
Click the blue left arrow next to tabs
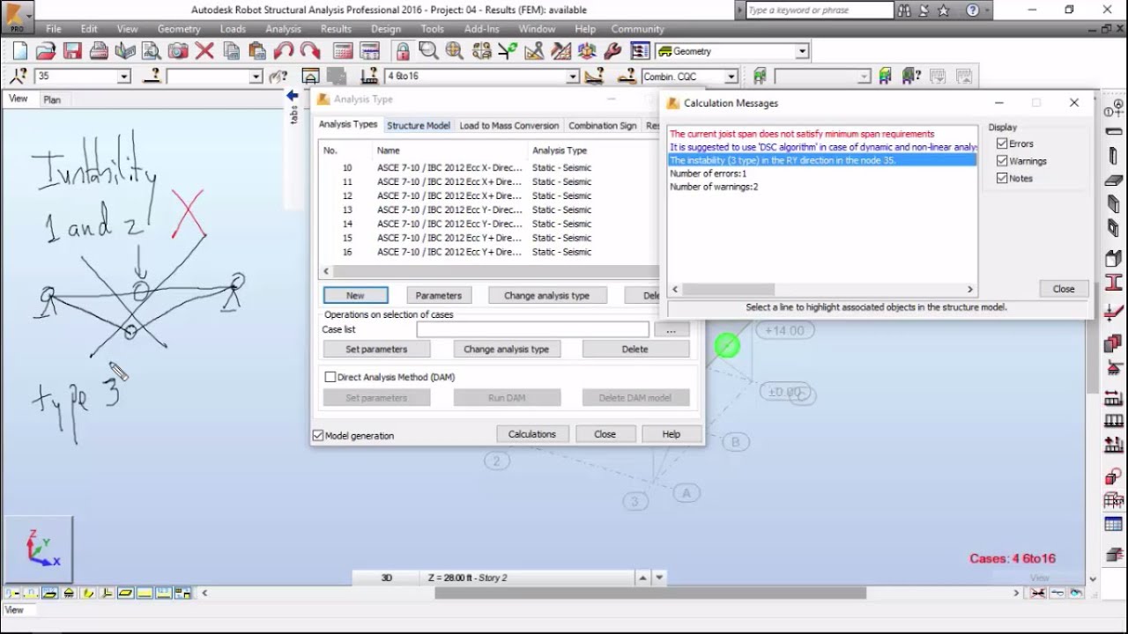click(293, 95)
